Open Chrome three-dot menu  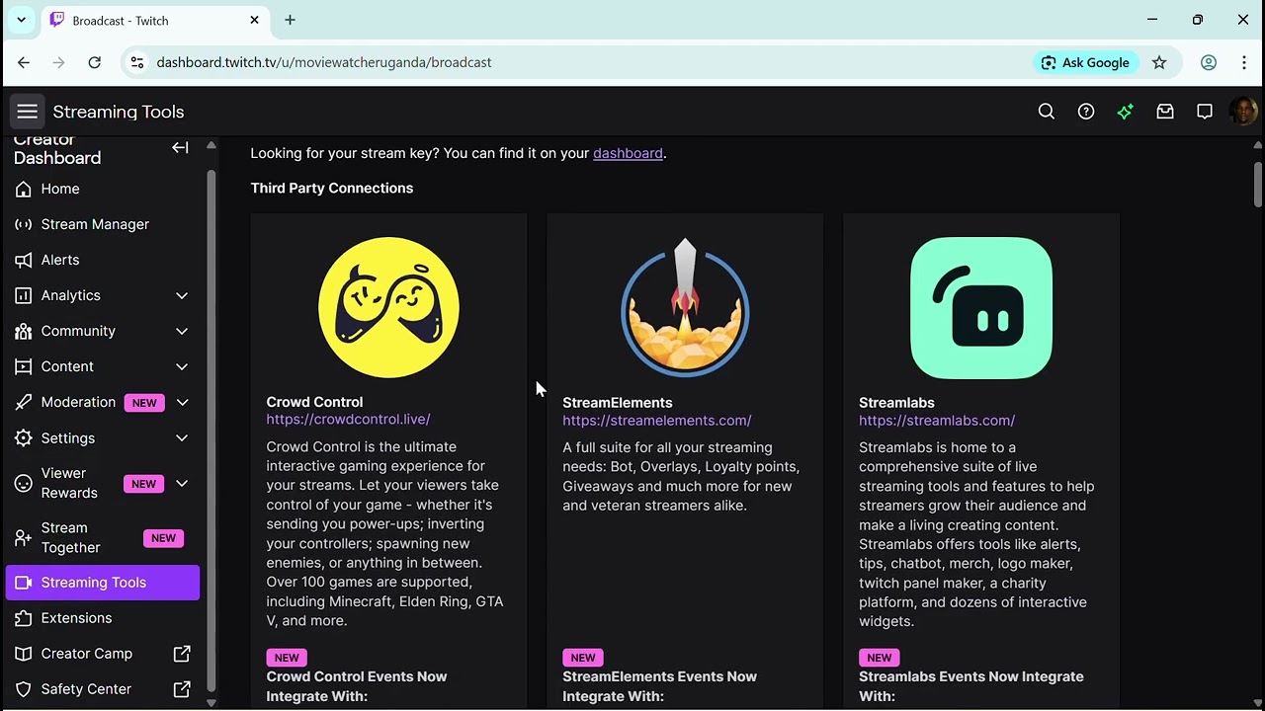coord(1243,62)
